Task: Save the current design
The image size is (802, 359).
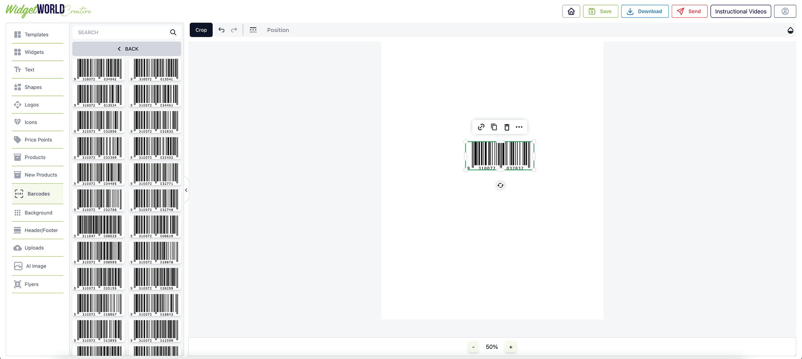Action: click(x=600, y=11)
